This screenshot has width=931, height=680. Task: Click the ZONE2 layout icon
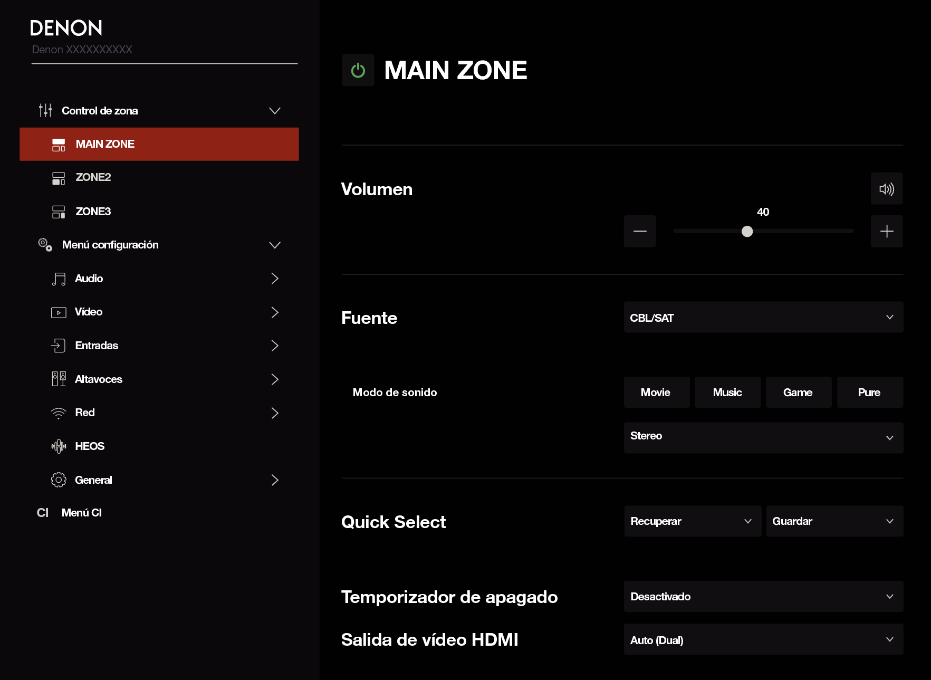59,178
